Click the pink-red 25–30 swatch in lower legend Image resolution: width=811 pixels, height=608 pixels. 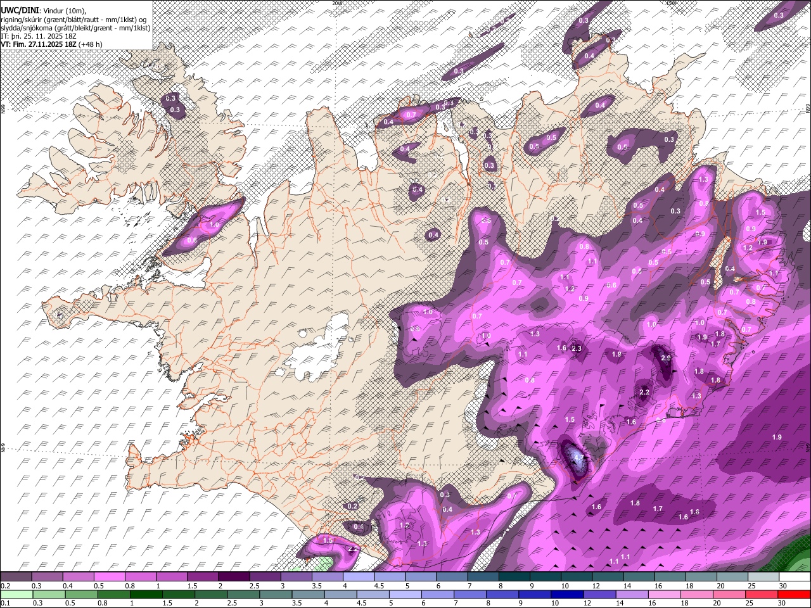click(x=763, y=595)
